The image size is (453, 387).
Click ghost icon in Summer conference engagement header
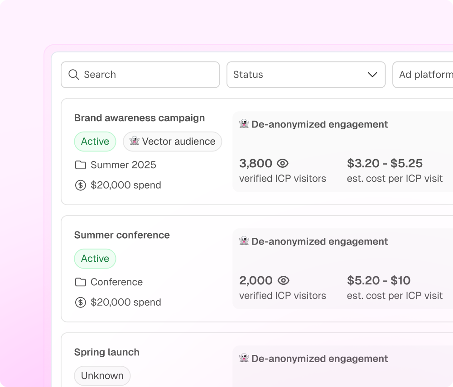coord(244,241)
